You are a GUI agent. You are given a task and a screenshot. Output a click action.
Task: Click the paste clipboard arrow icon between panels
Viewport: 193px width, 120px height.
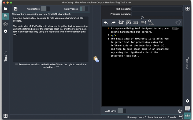[x=96, y=59]
